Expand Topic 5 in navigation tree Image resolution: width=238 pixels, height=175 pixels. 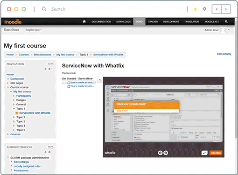coord(14,130)
